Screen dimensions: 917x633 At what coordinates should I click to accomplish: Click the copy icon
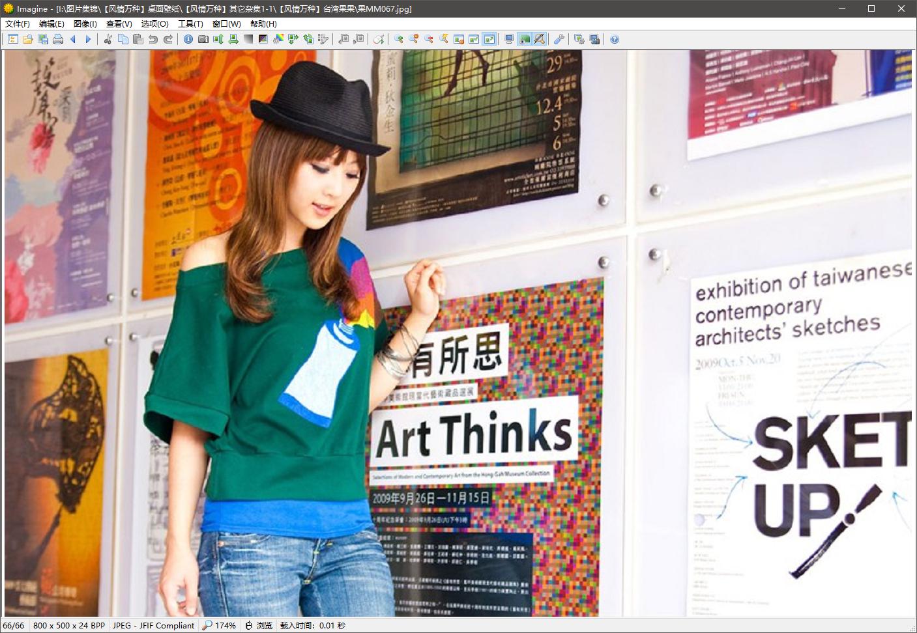123,39
